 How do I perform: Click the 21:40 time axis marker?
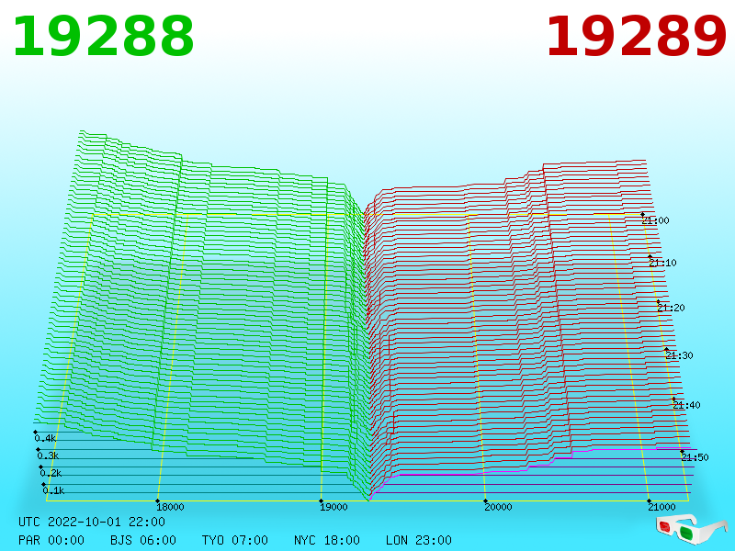click(686, 405)
